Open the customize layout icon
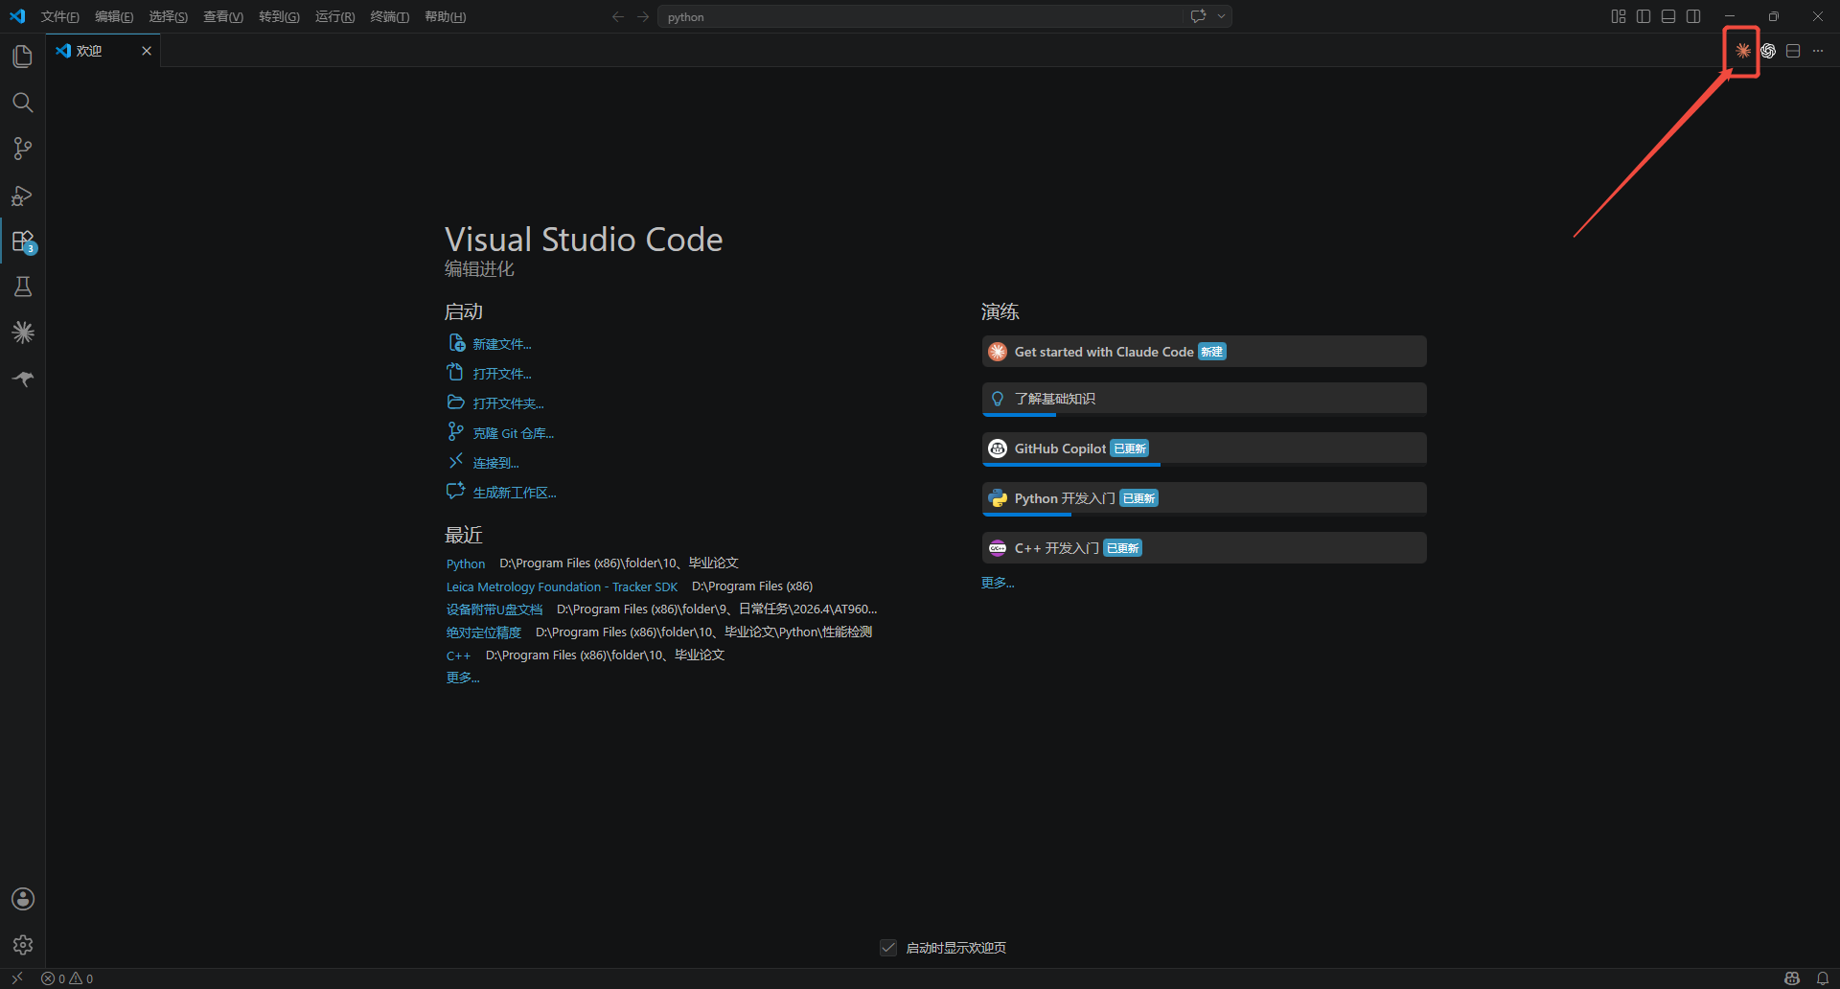Viewport: 1840px width, 989px height. click(1619, 16)
